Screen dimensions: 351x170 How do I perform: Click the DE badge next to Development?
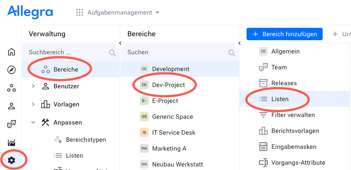click(x=144, y=69)
